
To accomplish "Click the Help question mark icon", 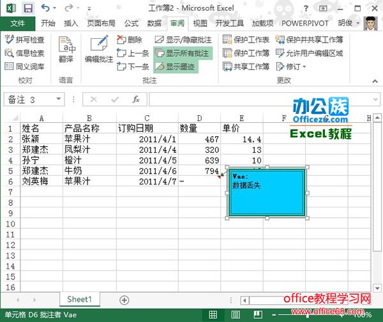I will (x=306, y=8).
